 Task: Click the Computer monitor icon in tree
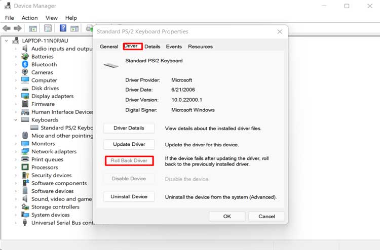point(25,80)
